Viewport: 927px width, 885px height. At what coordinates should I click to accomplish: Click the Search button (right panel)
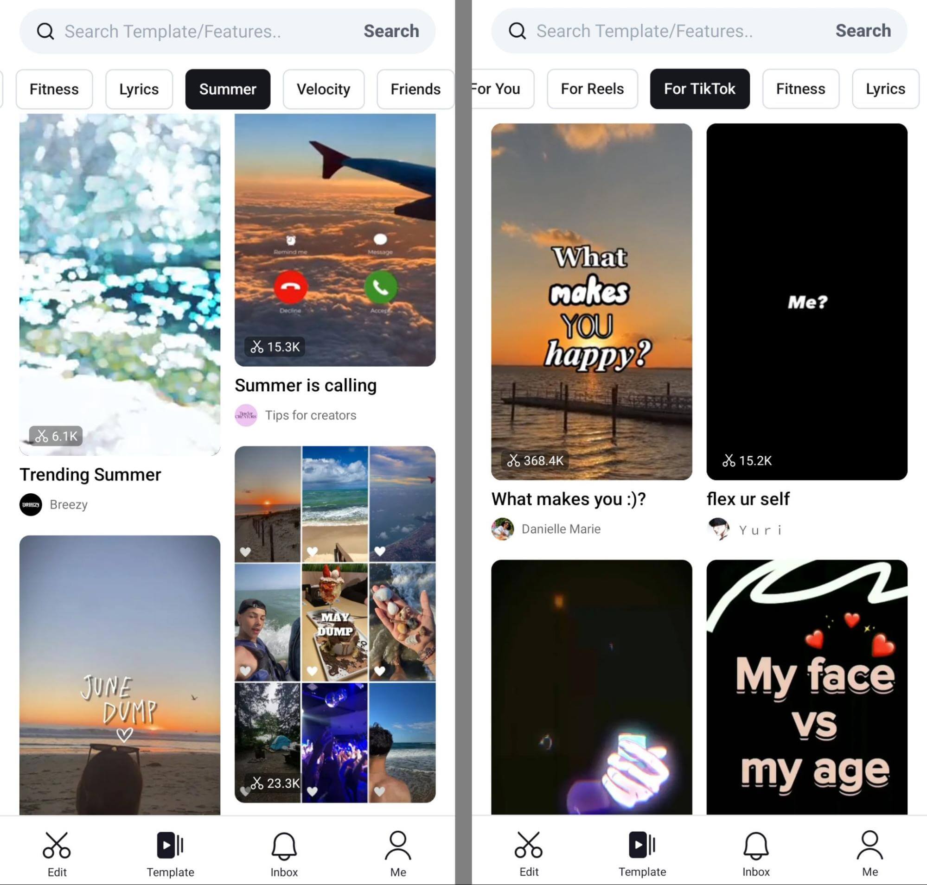click(x=863, y=31)
